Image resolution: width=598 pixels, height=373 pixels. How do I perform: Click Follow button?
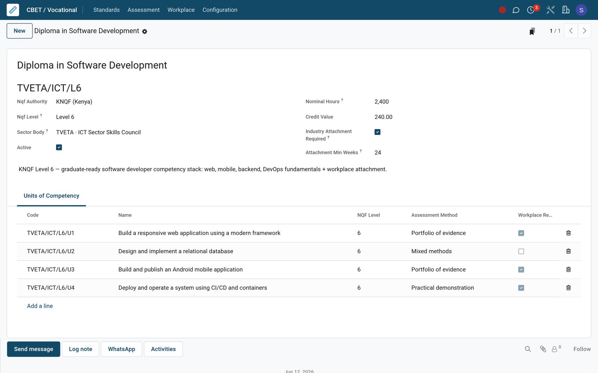pyautogui.click(x=582, y=349)
